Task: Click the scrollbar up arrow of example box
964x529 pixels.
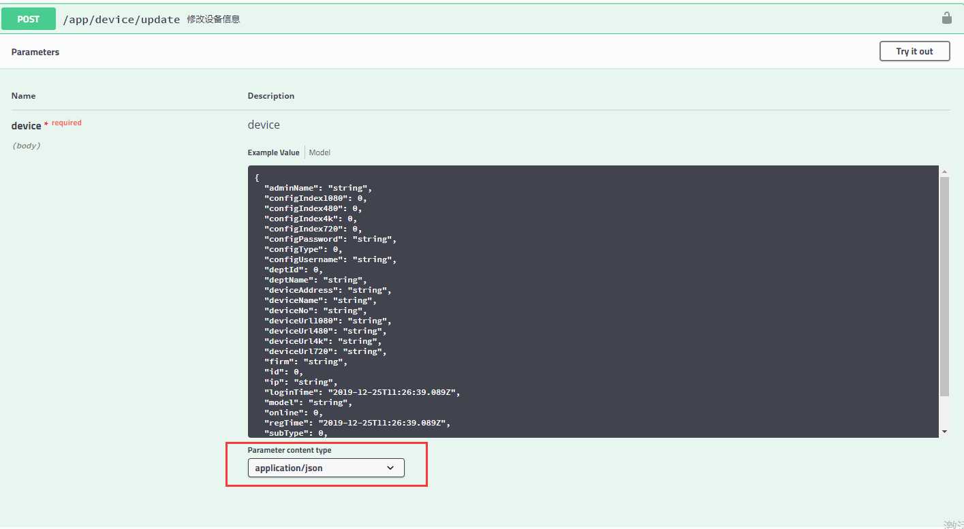Action: (x=944, y=171)
